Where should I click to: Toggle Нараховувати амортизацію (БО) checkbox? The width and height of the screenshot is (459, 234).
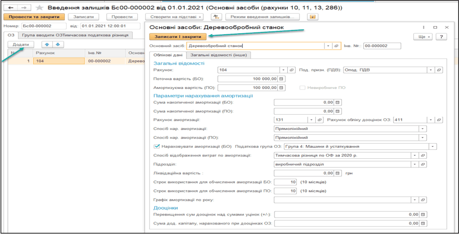click(x=157, y=146)
